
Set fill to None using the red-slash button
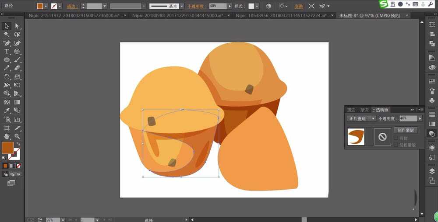(x=18, y=166)
